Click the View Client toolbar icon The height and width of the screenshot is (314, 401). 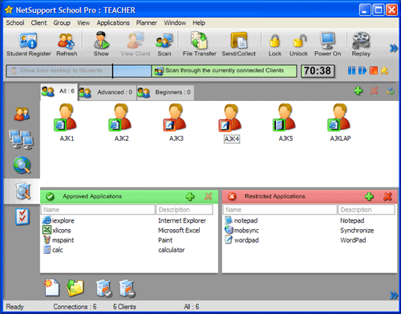(x=136, y=44)
